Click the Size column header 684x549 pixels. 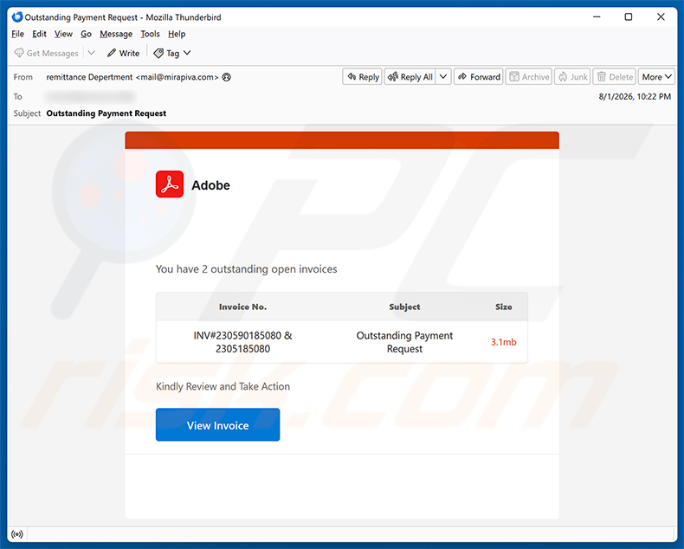click(503, 307)
